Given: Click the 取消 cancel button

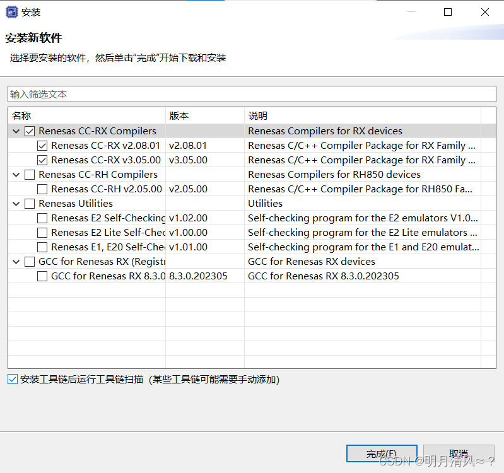Looking at the screenshot, I should pyautogui.click(x=459, y=453).
